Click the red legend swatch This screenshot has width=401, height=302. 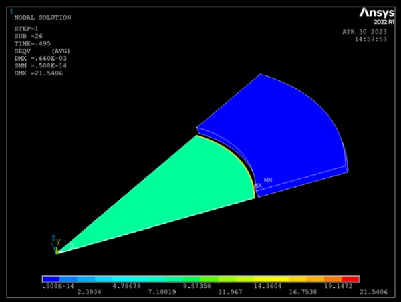(x=351, y=279)
